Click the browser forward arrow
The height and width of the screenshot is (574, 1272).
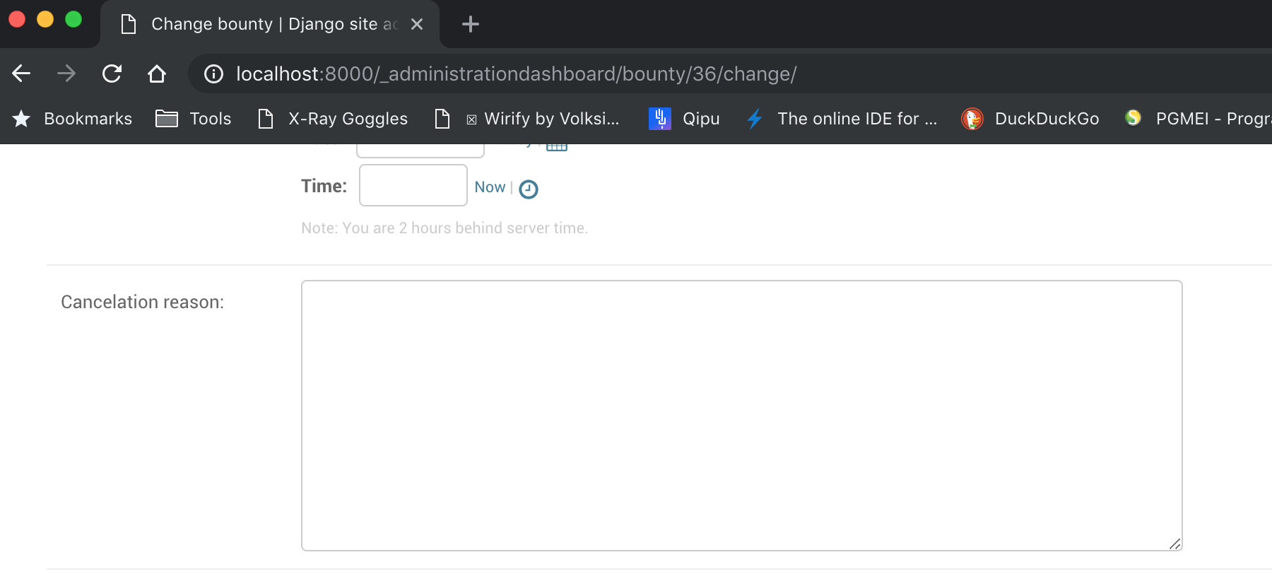pos(66,74)
